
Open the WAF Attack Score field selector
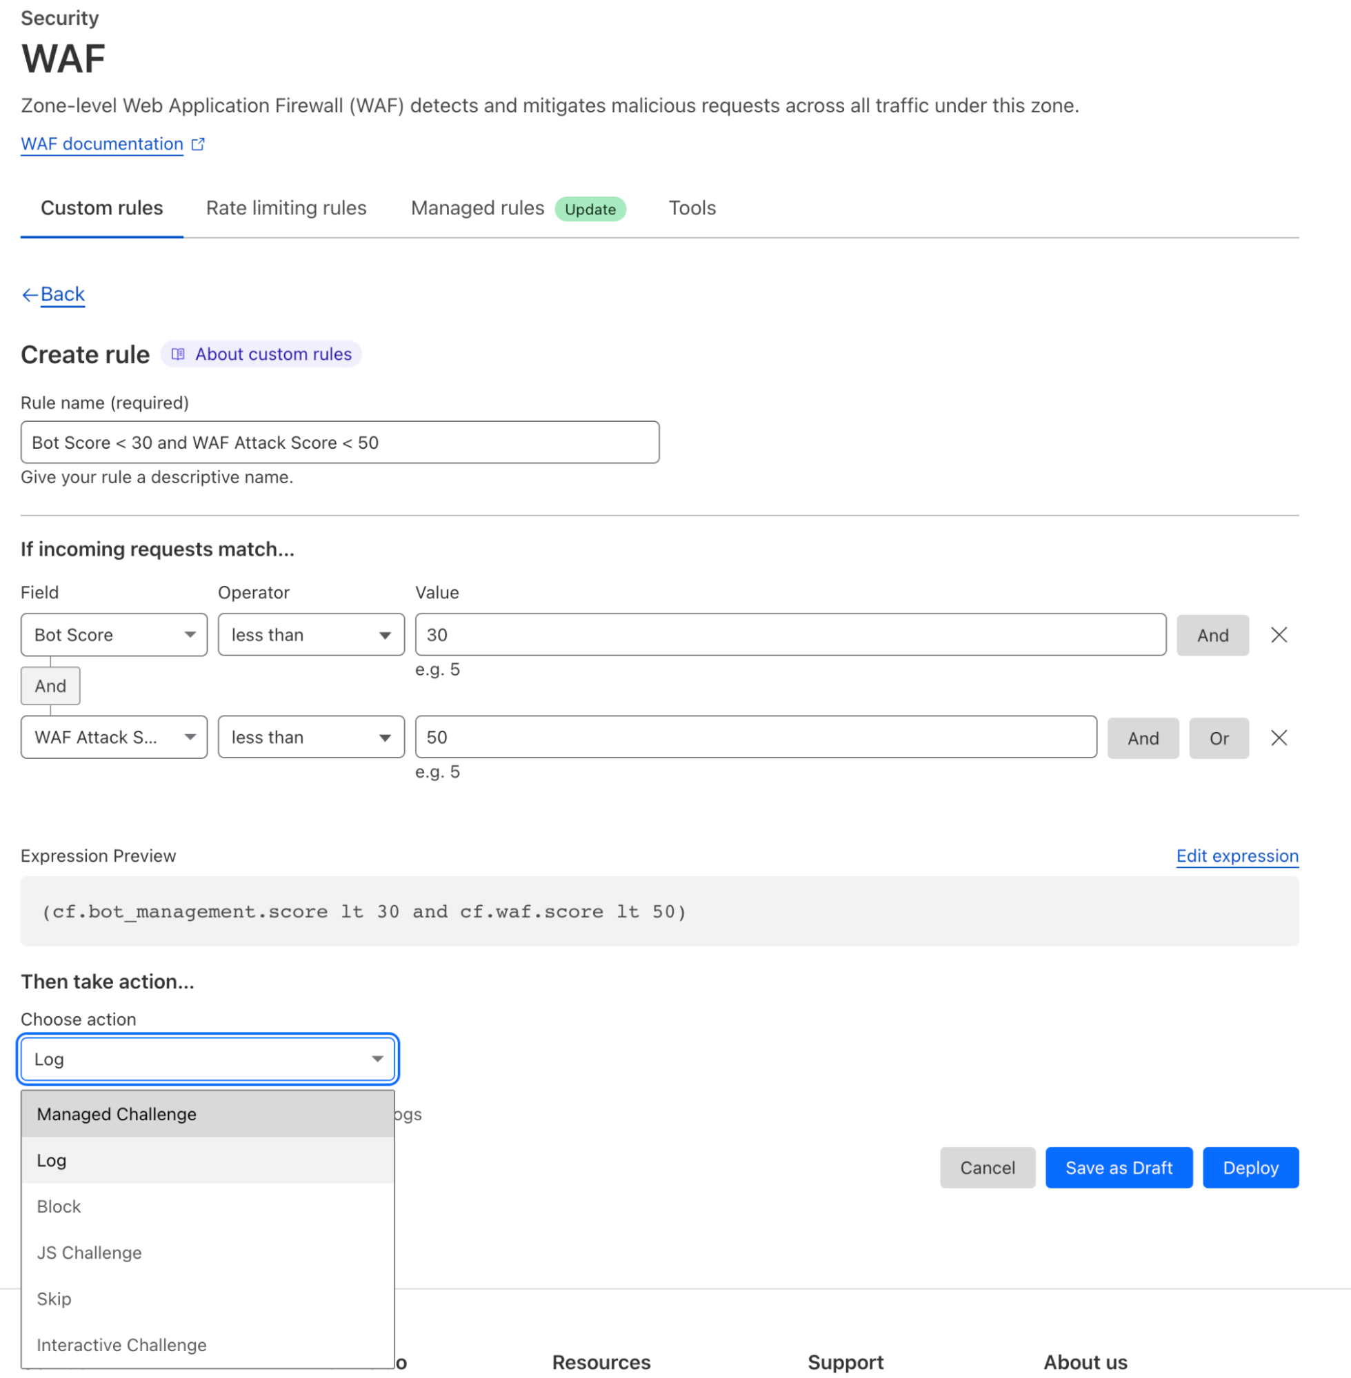click(x=113, y=738)
